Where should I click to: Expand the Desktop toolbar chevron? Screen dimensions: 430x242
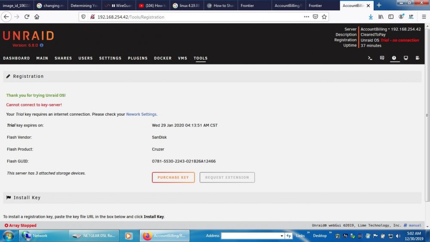point(330,233)
